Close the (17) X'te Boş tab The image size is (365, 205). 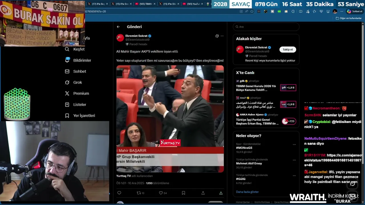point(107,4)
